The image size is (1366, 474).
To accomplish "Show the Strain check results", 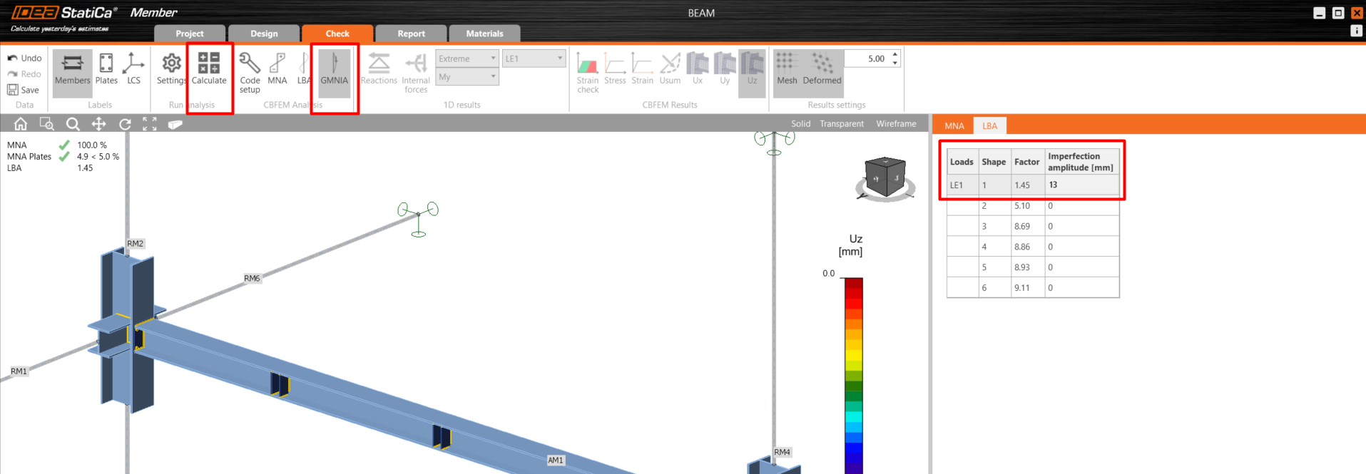I will point(588,72).
